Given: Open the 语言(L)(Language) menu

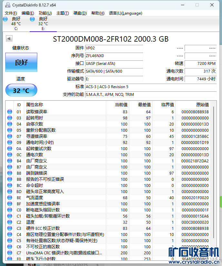Looking at the screenshot, I should [126, 13].
